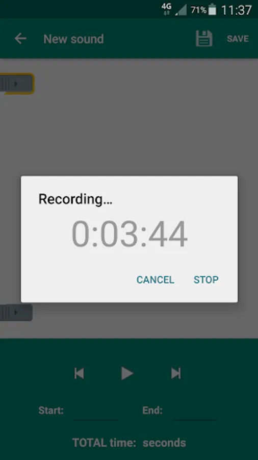Tap the 4G network status icon

coord(166,9)
